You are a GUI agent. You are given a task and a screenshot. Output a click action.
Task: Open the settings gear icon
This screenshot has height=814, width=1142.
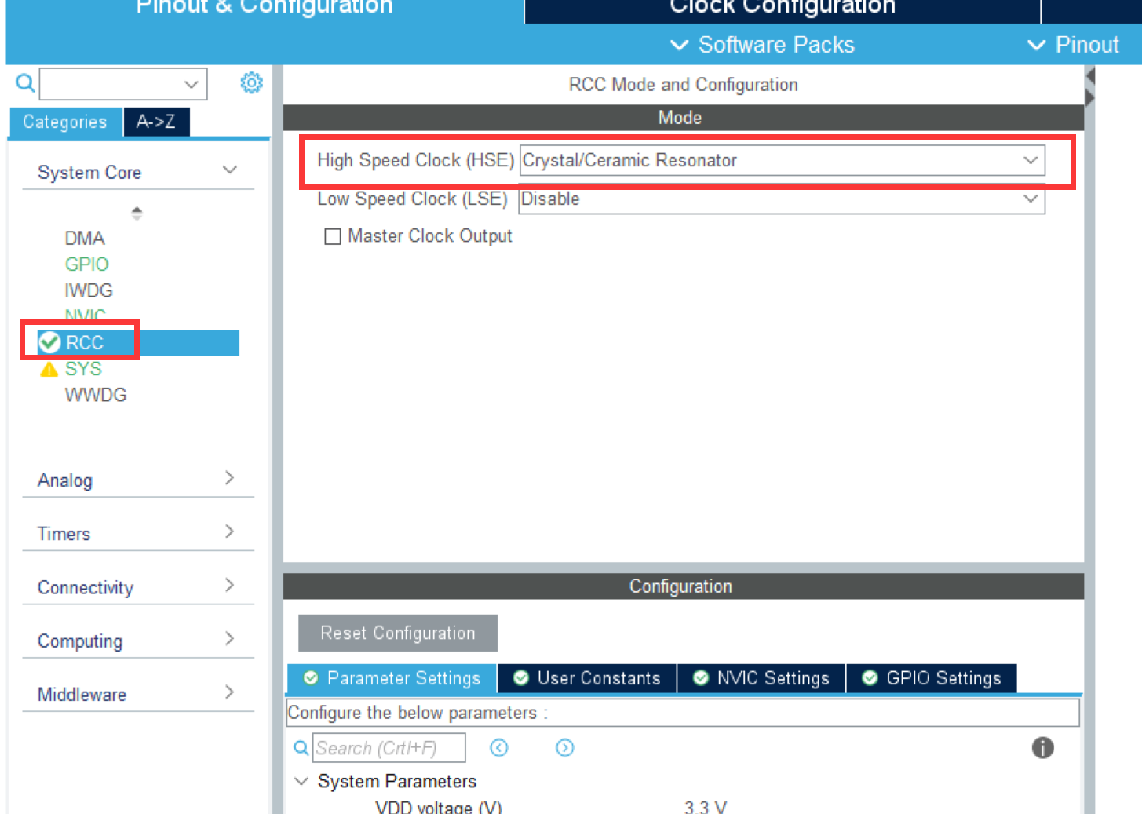[251, 82]
